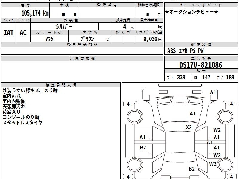Select inspector note 天張薄汚れ
The image size is (239, 179).
click(14, 107)
